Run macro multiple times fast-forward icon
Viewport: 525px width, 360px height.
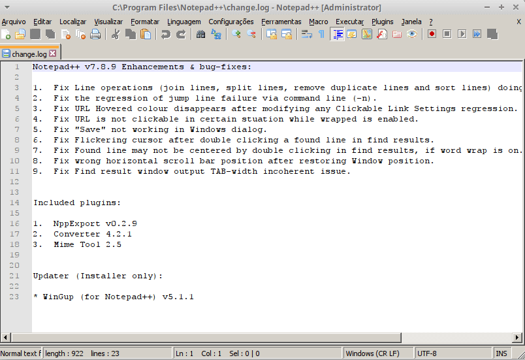[x=477, y=34]
